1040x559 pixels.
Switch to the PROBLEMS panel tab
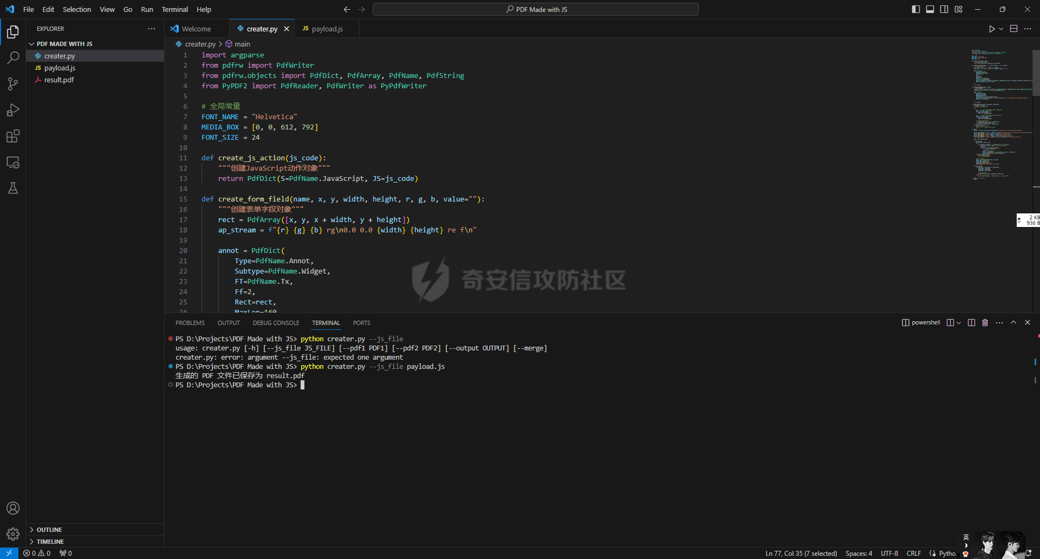[190, 323]
